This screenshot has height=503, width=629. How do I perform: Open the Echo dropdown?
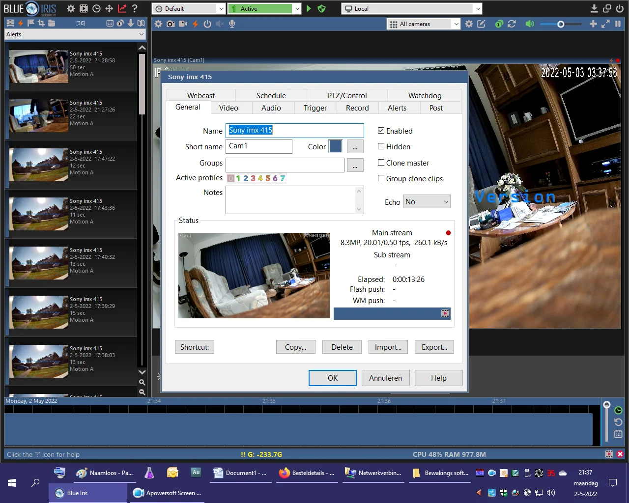(427, 202)
